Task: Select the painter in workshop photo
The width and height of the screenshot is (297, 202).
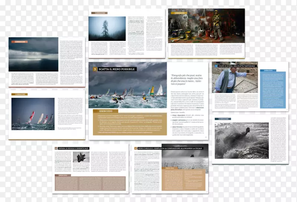Action: tap(206, 26)
